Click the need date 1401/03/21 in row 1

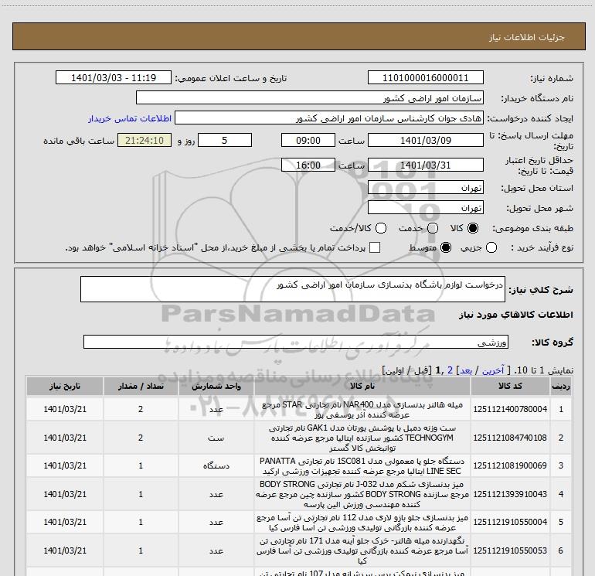click(65, 409)
